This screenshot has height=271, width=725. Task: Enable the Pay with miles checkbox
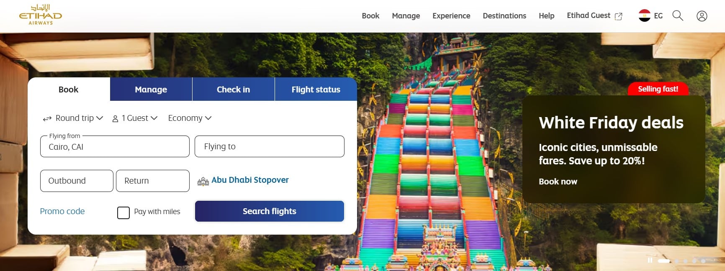[123, 213]
